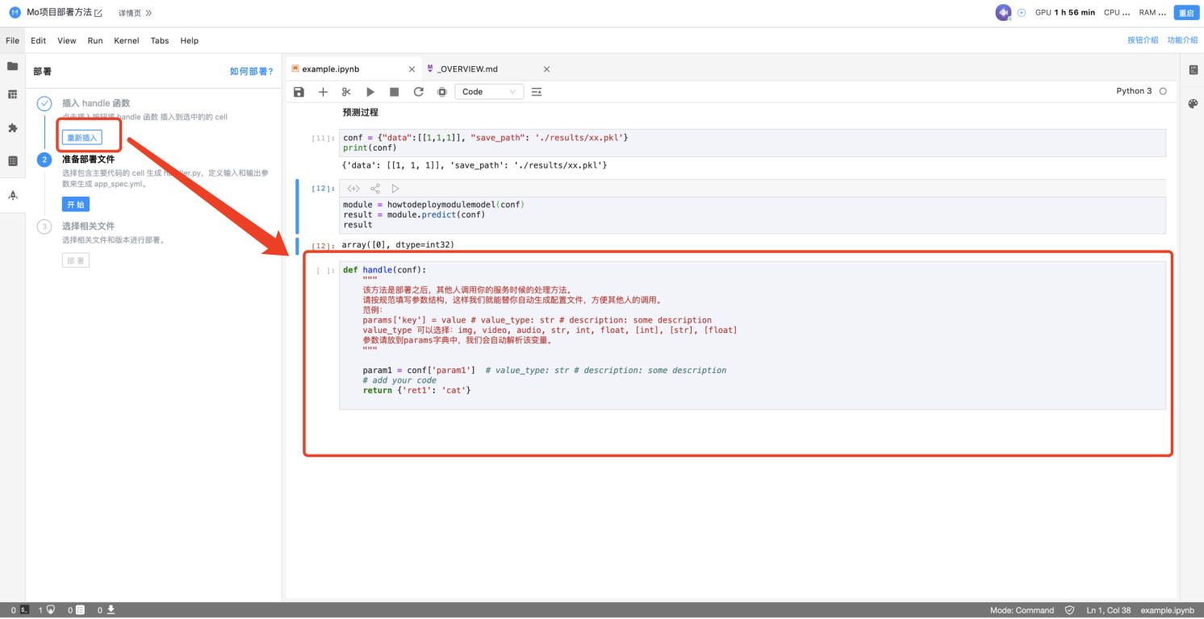Open the puzzle piece extension icon in sidebar
Screen dimensions: 1204x619
point(13,128)
